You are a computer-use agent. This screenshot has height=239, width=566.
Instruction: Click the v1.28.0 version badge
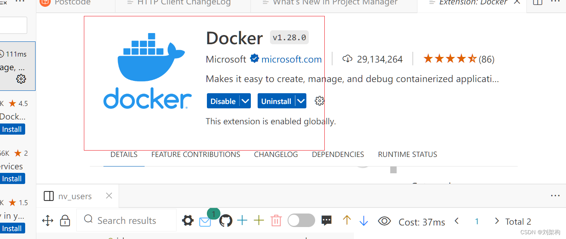coord(289,37)
